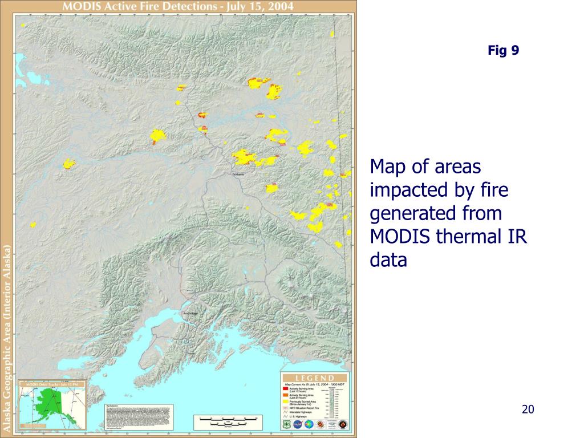Click the 'Map of areas impacted by fire' caption
This screenshot has width=584, height=438.
439,178
